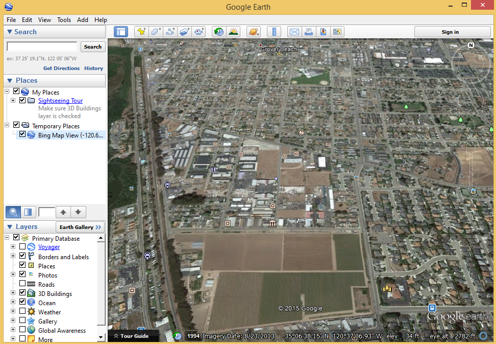Turn on the Roads layer checkbox
Viewport: 496px width, 344px height.
coord(22,283)
